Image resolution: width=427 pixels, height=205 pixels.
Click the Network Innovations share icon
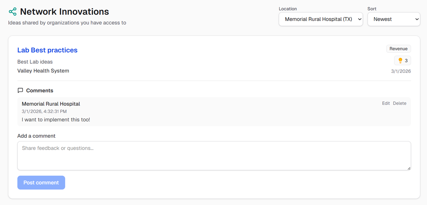13,12
